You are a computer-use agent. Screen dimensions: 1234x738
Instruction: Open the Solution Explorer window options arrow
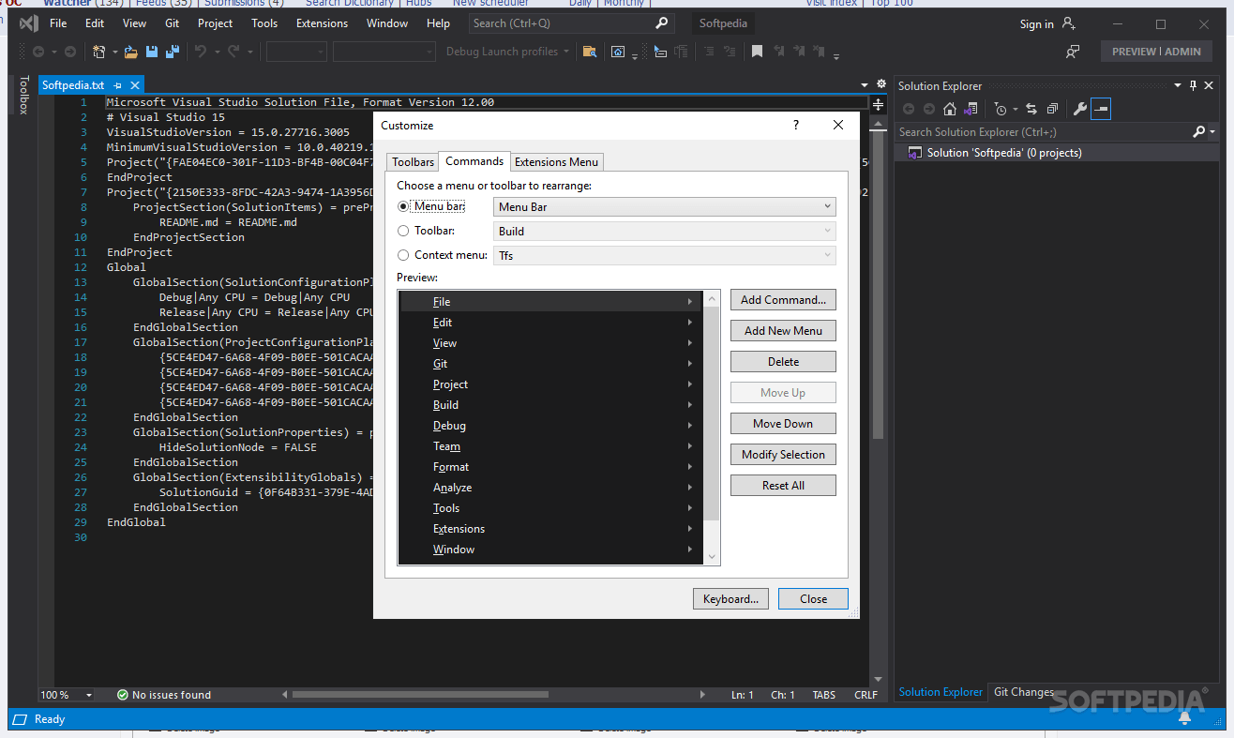1179,85
